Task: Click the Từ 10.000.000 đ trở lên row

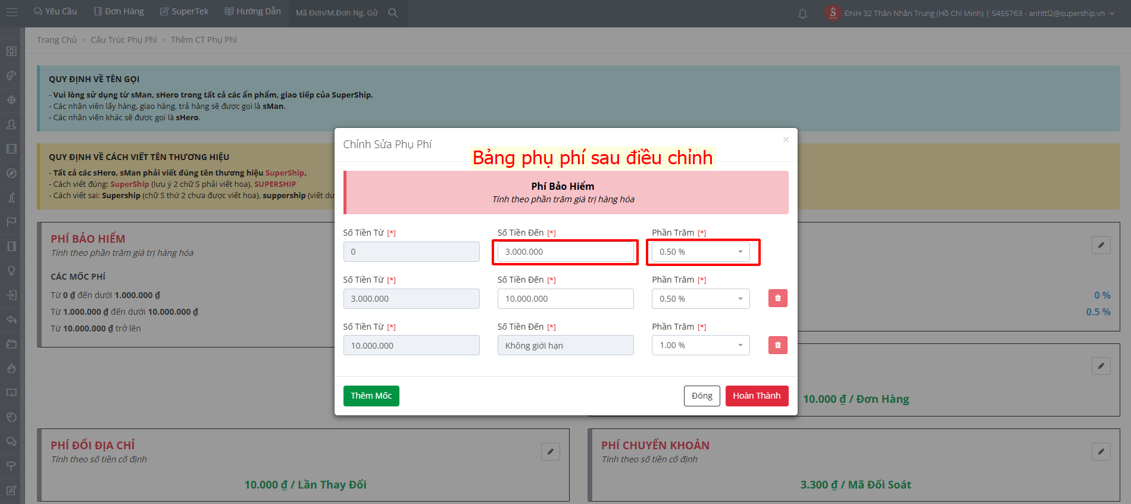Action: (x=96, y=328)
